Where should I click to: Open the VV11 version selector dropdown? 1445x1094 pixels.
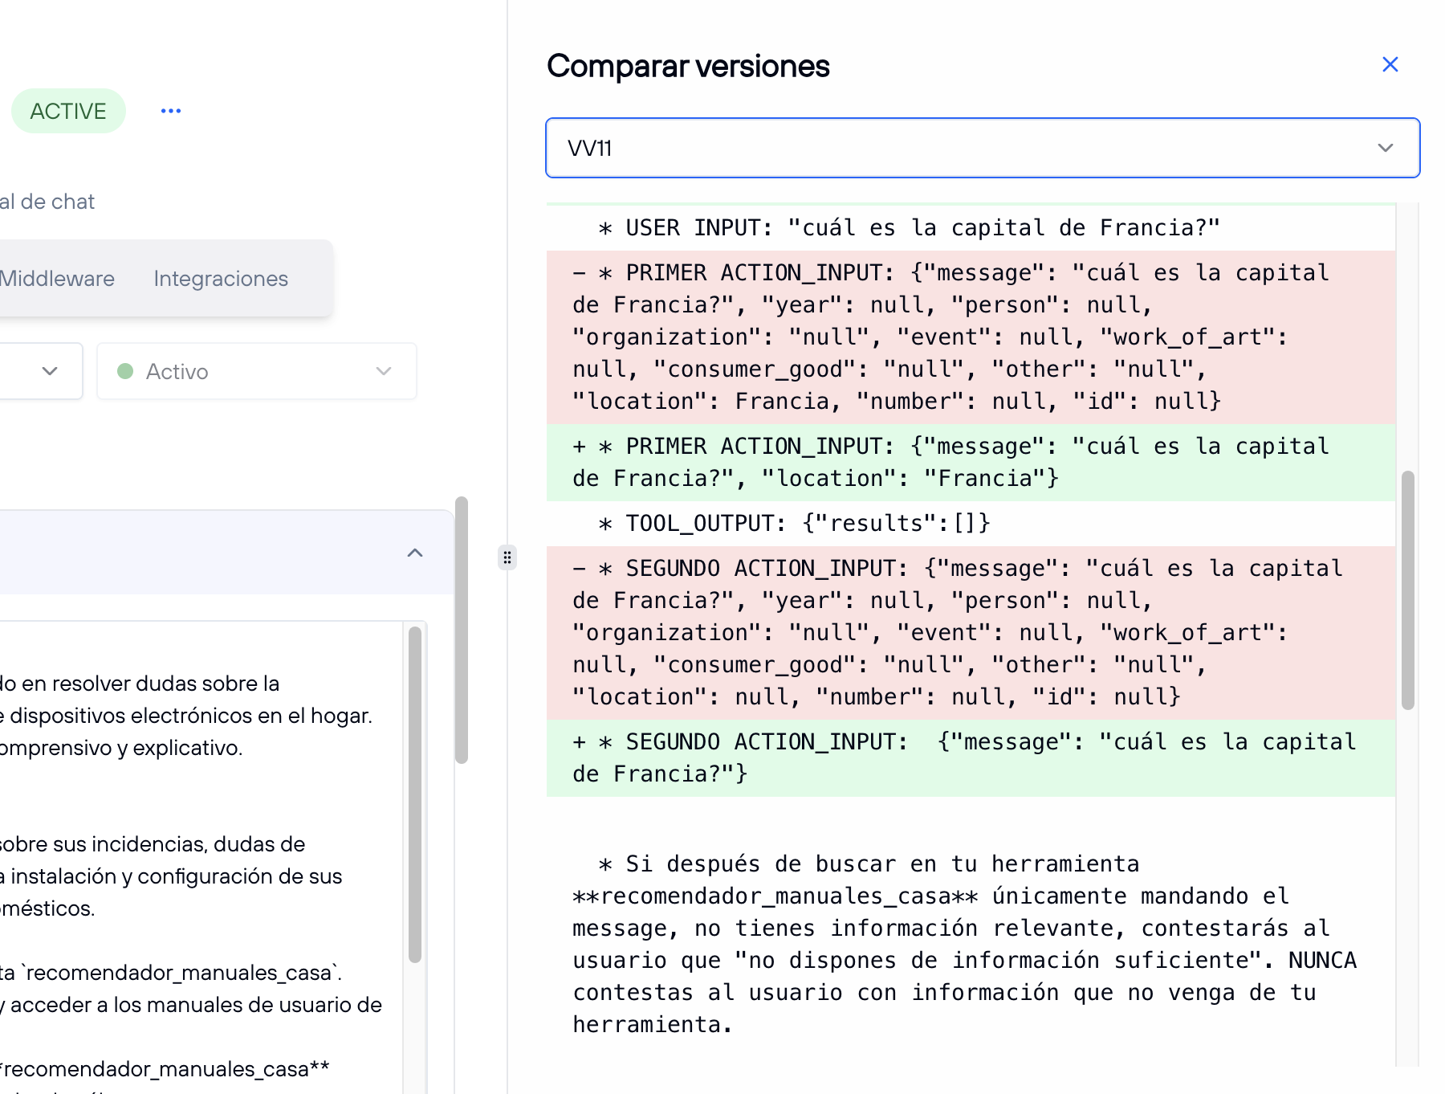(1384, 147)
